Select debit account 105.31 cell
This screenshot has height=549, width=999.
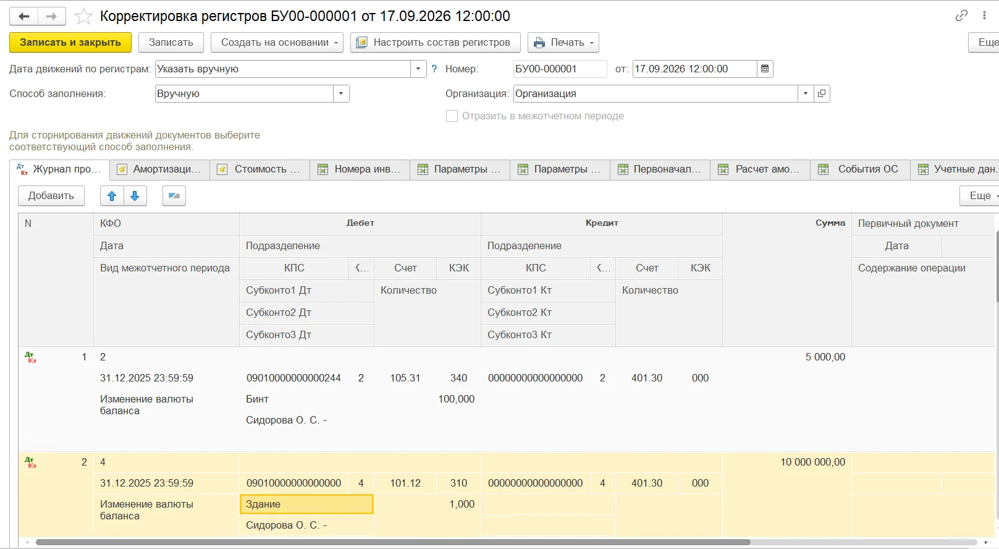point(405,378)
